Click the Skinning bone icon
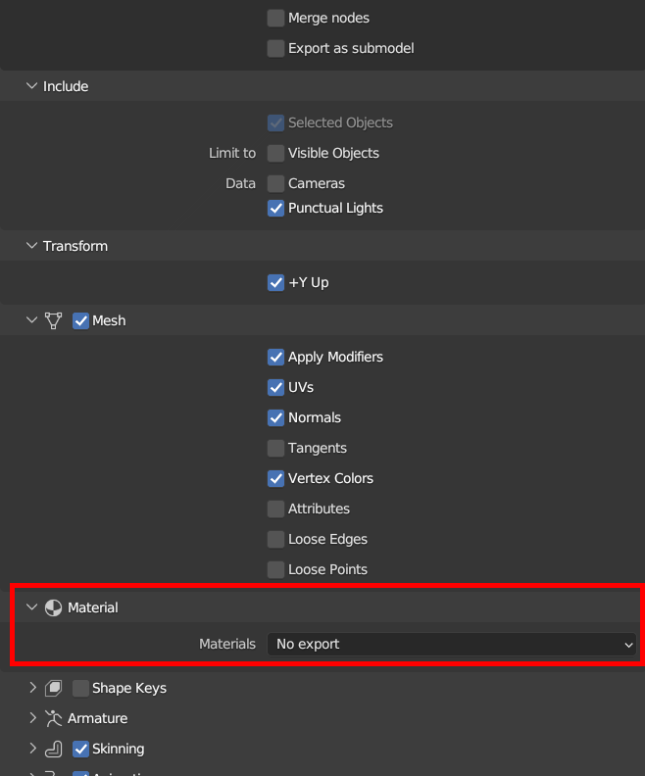The height and width of the screenshot is (776, 645). click(54, 749)
